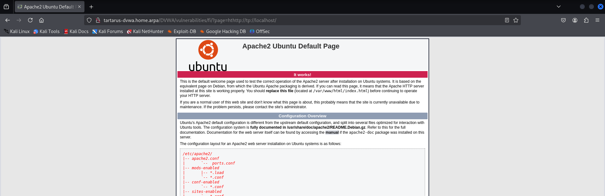Open the tracking protection shield icon

point(89,20)
